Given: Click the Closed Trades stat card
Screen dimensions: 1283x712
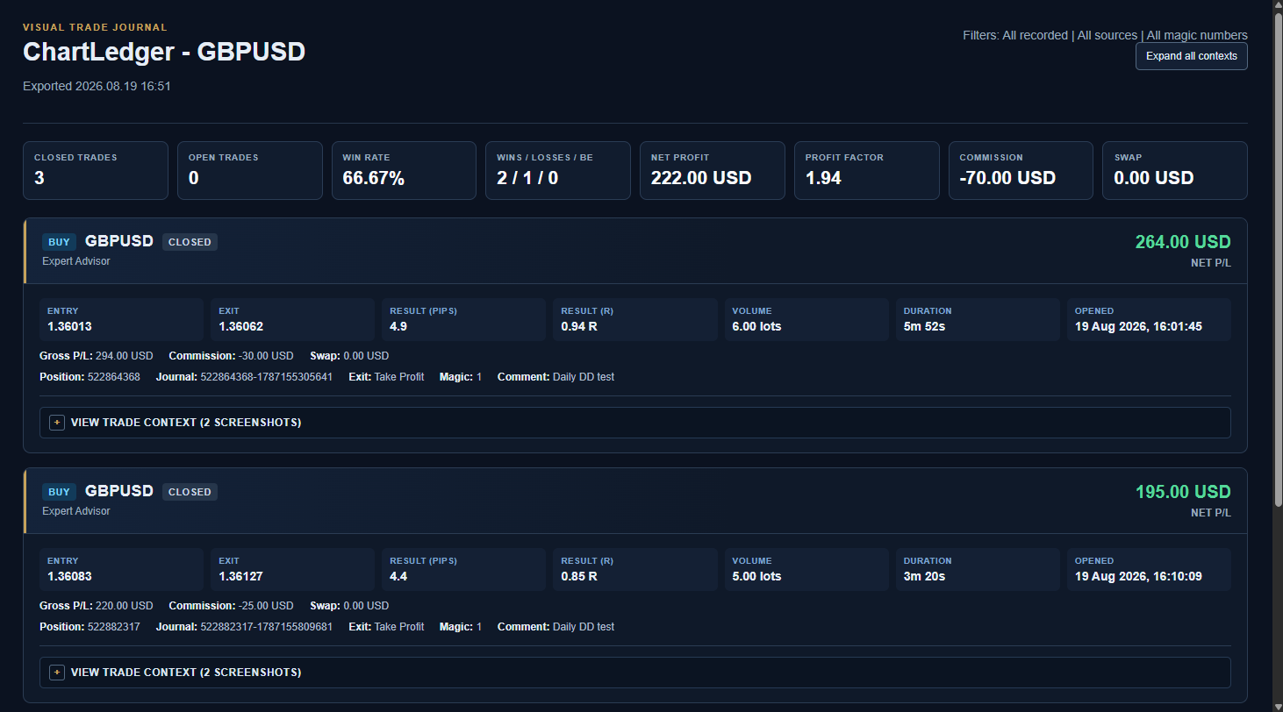Looking at the screenshot, I should pyautogui.click(x=96, y=171).
